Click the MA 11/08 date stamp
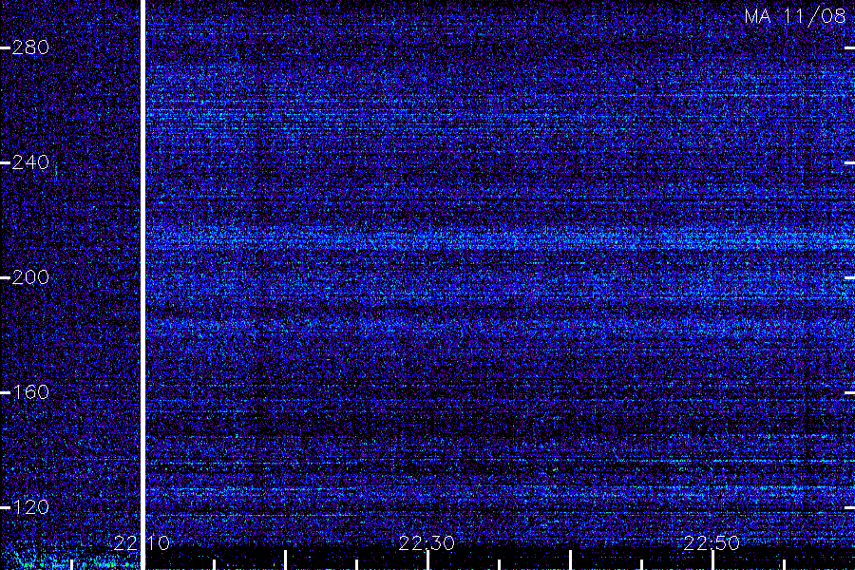The height and width of the screenshot is (570, 855). (x=795, y=16)
